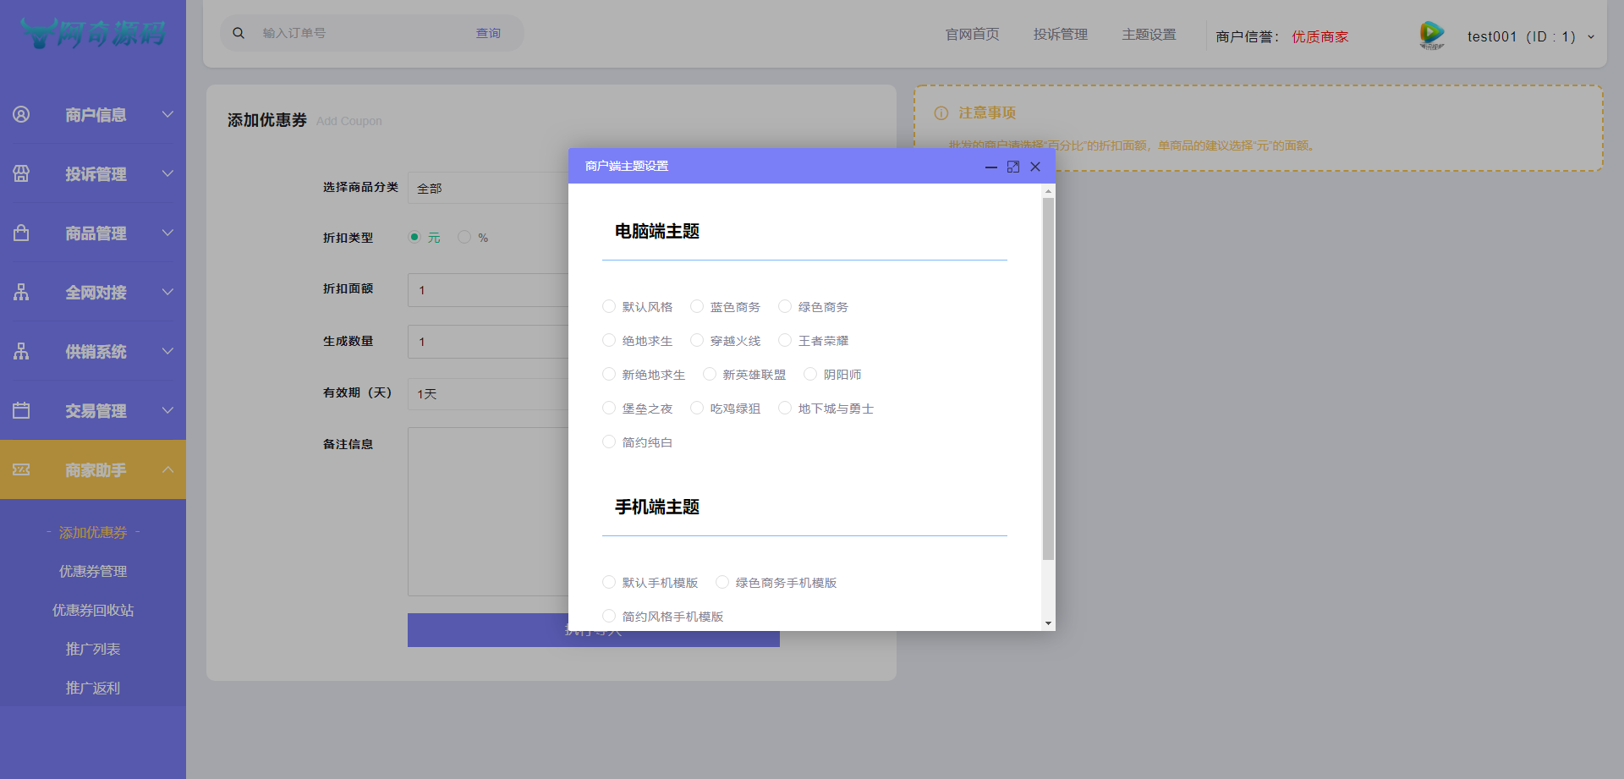Click the 投诉管理 sidebar icon
This screenshot has height=779, width=1624.
click(x=20, y=173)
